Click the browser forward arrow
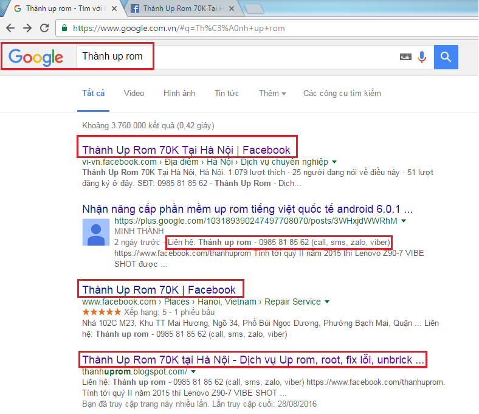This screenshot has height=414, width=479. (27, 28)
